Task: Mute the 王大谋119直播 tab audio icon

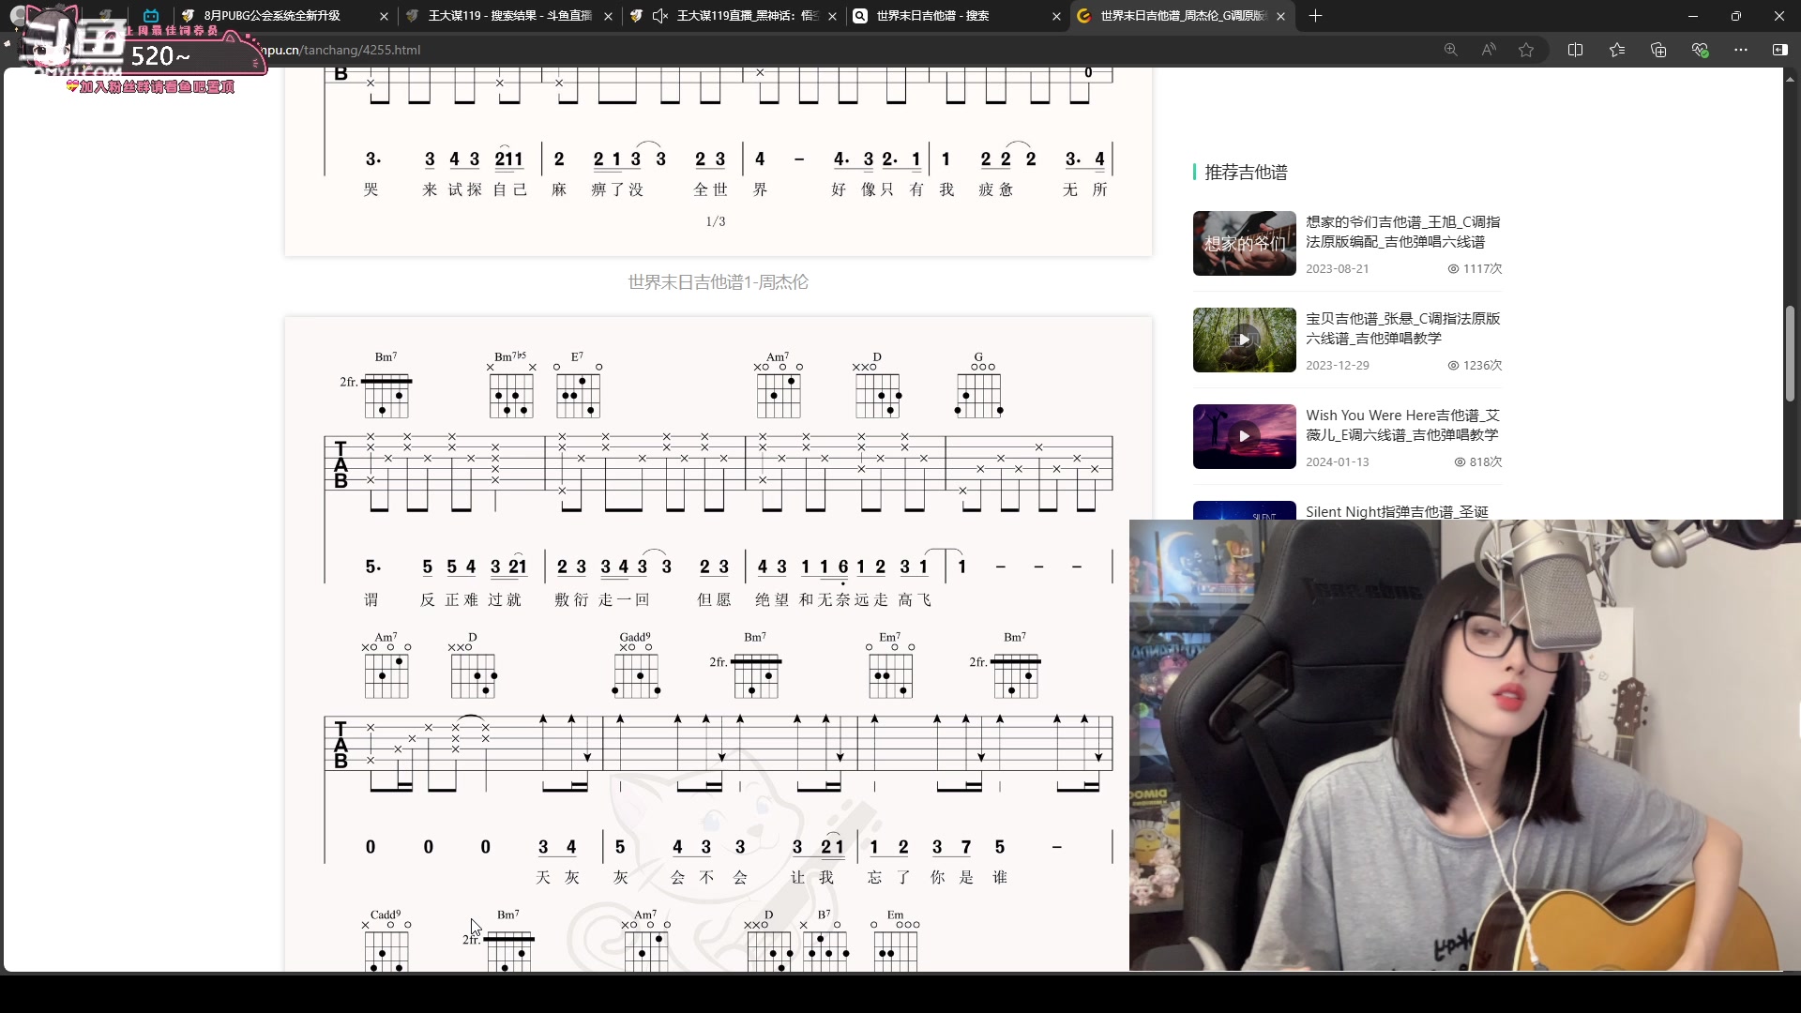Action: coord(659,16)
